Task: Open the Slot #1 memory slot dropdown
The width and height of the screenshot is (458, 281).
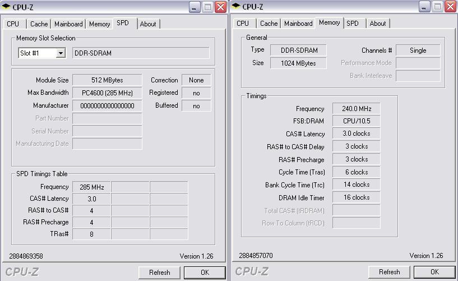Action: 61,53
